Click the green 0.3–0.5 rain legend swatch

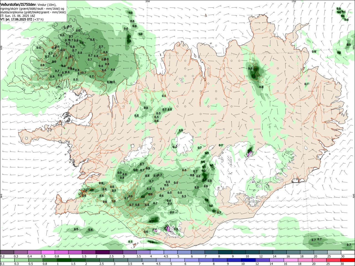(x=21, y=260)
